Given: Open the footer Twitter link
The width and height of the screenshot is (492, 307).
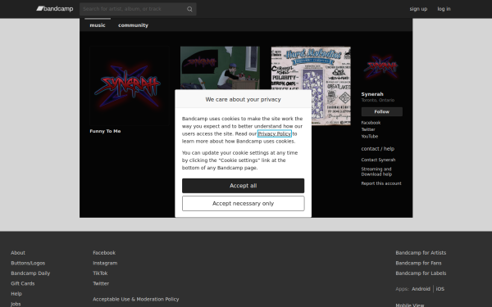Looking at the screenshot, I should click(101, 283).
